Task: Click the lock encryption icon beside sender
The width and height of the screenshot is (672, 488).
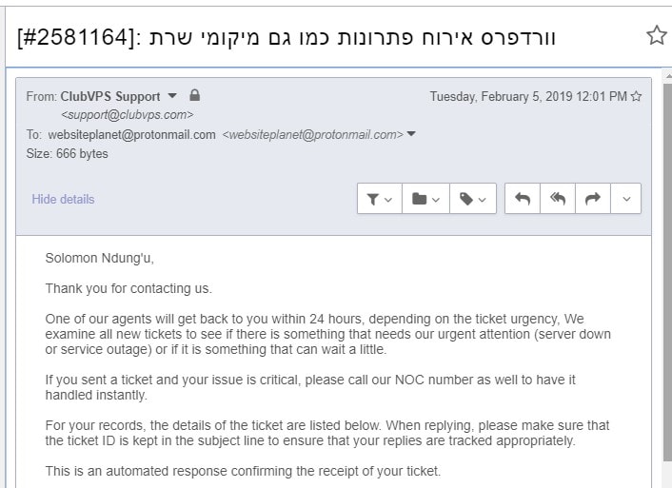Action: point(194,95)
